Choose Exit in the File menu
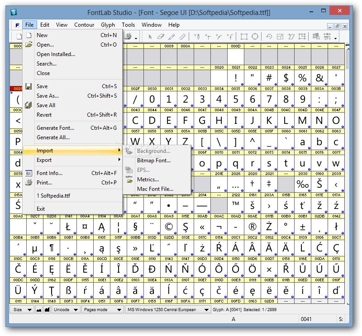 tap(72, 209)
